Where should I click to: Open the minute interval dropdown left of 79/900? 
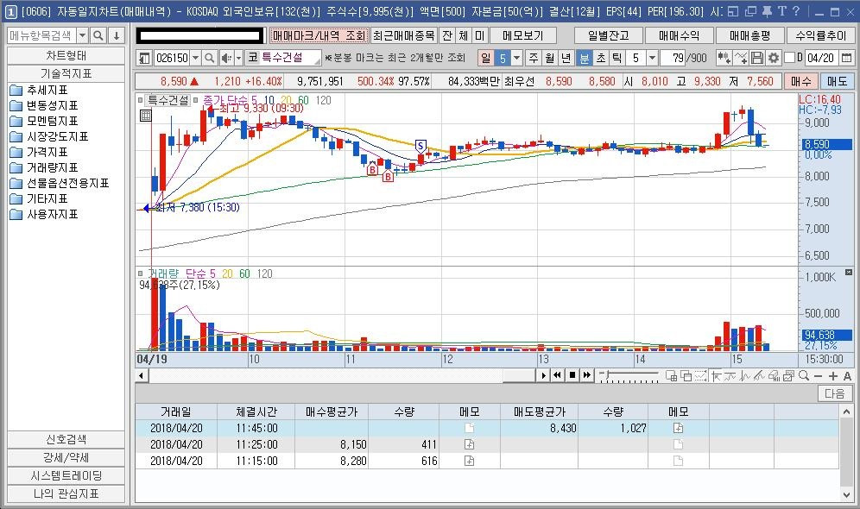pyautogui.click(x=652, y=58)
